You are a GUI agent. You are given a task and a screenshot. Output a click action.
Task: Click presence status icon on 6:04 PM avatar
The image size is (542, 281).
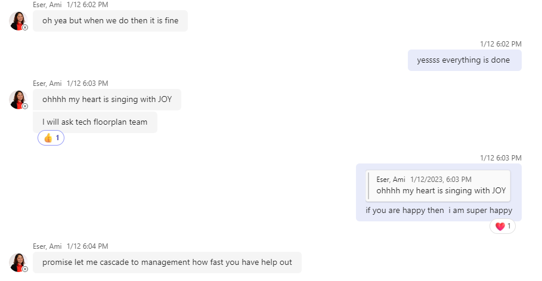pyautogui.click(x=25, y=269)
